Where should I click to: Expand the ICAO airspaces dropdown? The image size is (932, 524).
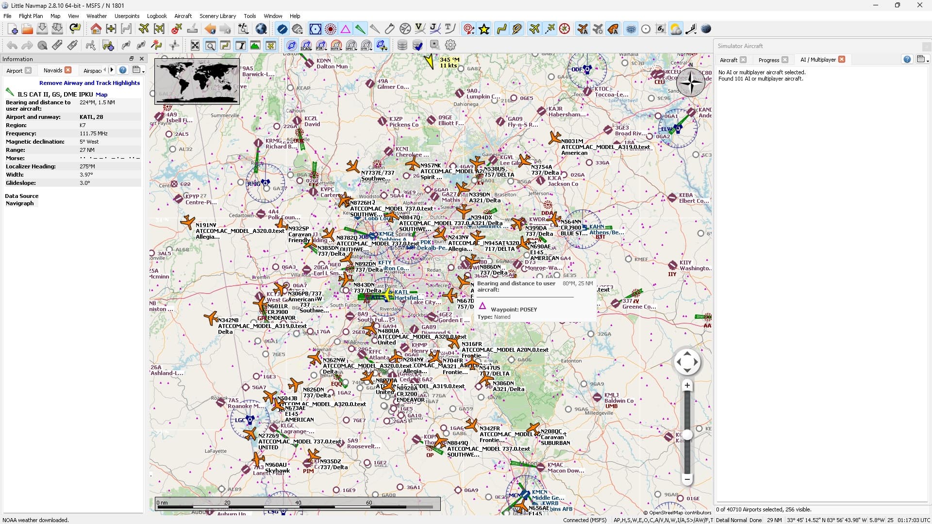click(306, 45)
